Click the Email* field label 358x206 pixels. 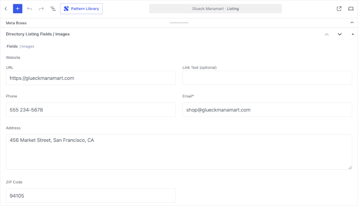click(x=188, y=96)
